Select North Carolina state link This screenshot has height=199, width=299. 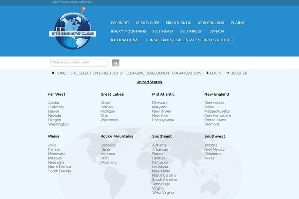164,175
